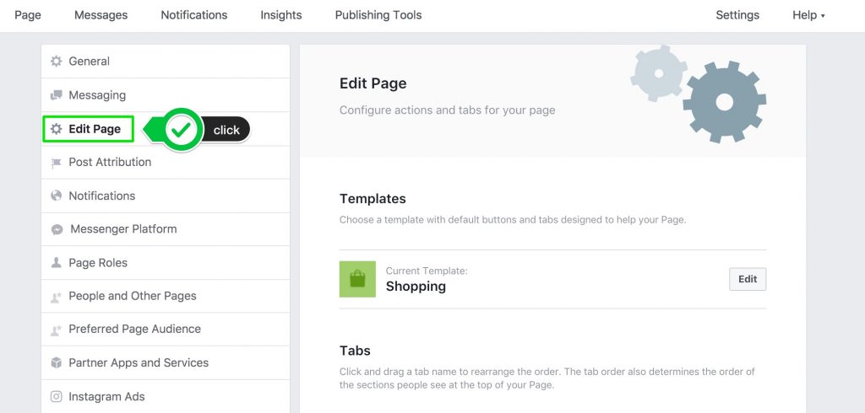Click the Post Attribution flag icon

tap(57, 163)
